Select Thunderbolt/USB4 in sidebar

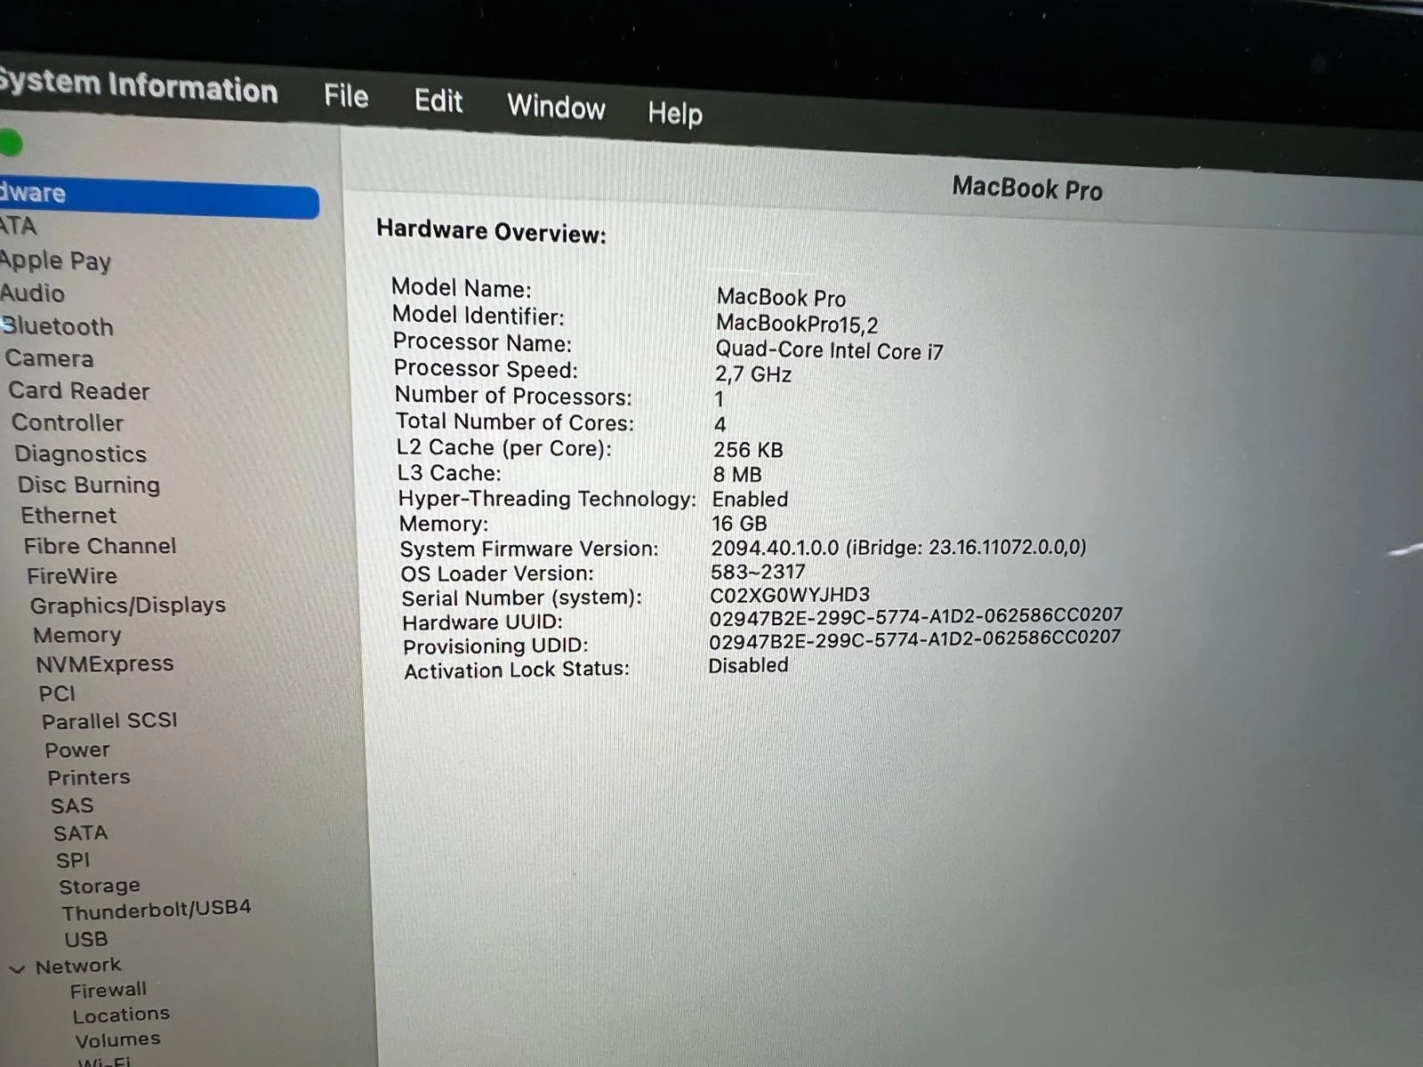click(x=157, y=910)
